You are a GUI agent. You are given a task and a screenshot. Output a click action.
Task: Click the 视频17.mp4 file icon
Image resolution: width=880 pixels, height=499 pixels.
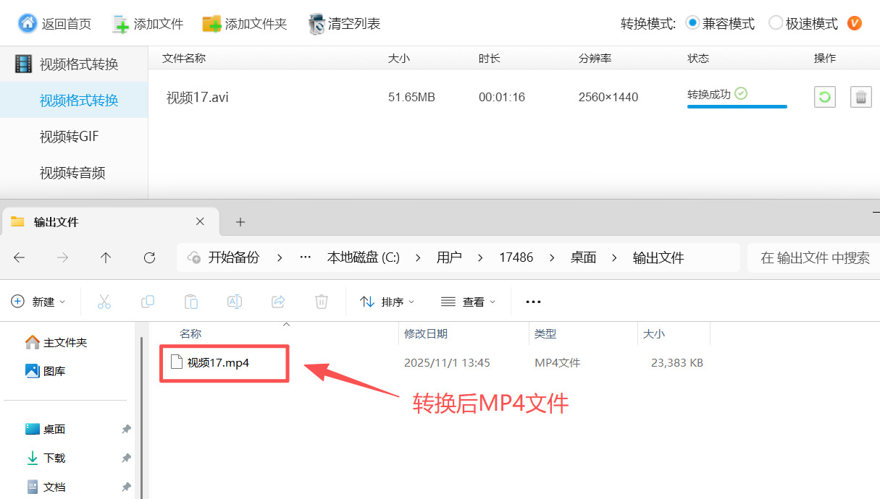[x=176, y=362]
